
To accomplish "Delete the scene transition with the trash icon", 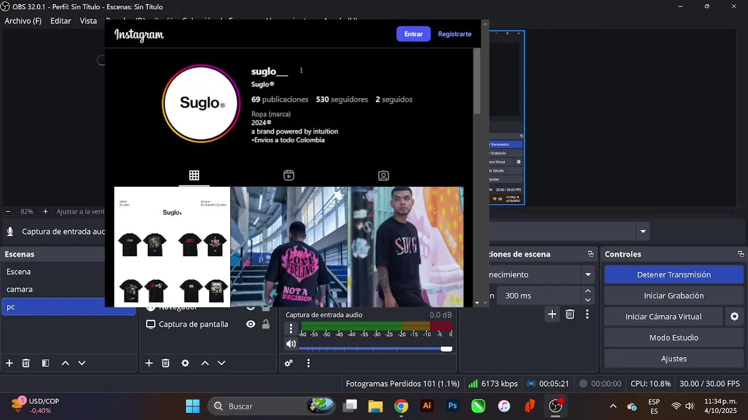I will [570, 314].
